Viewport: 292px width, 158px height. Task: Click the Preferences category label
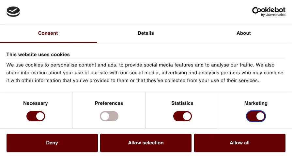click(x=109, y=103)
